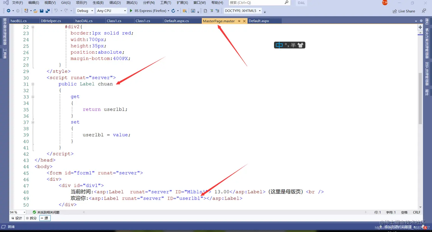Click the new project toolbar icon

[26, 11]
